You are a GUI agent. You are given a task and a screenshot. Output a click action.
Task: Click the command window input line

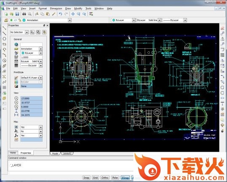click(70, 173)
